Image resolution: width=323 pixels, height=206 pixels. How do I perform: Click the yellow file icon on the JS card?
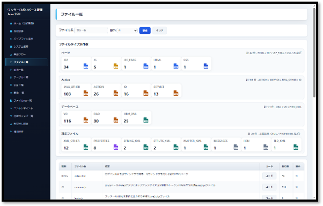pos(116,66)
